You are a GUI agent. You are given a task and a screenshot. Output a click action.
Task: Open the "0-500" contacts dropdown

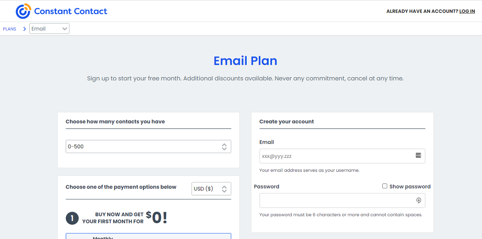tap(148, 146)
